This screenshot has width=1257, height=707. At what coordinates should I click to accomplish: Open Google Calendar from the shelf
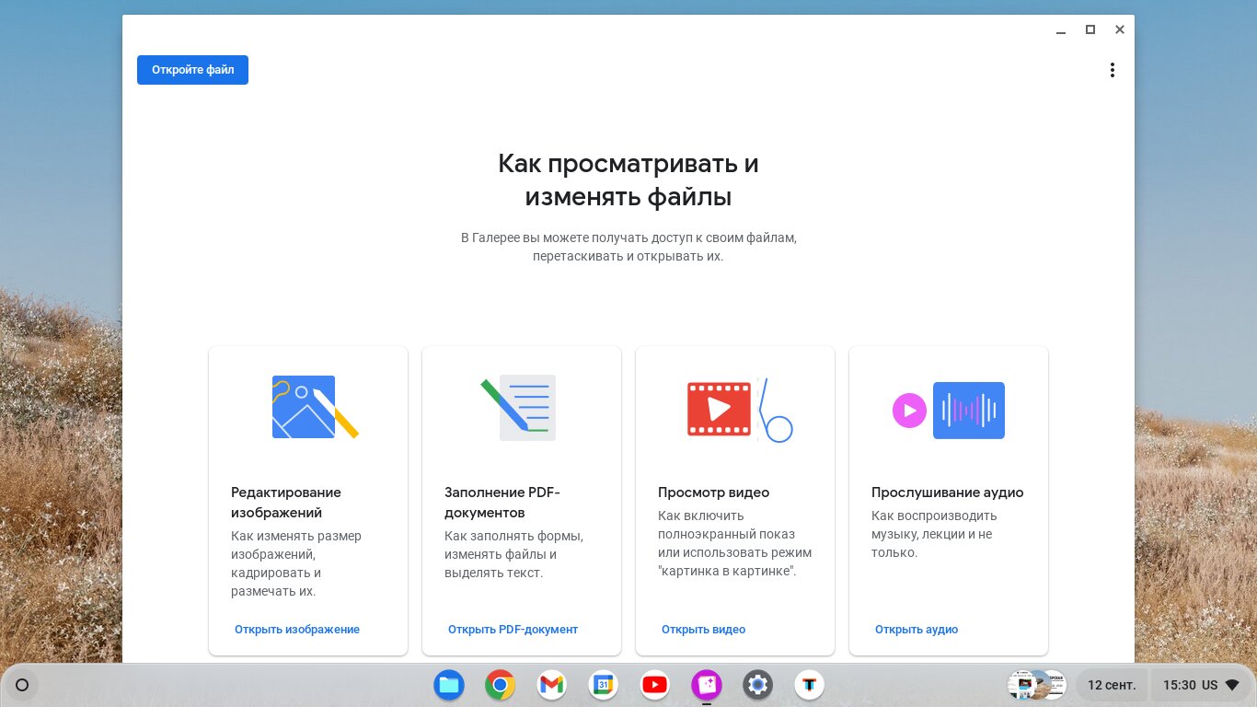(x=604, y=685)
